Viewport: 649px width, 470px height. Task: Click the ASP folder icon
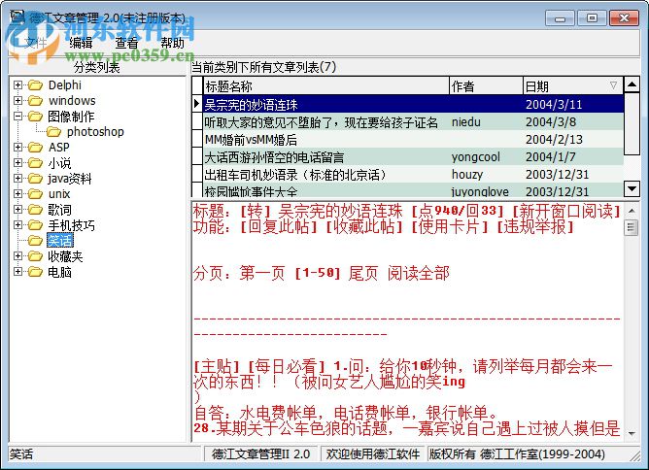click(x=36, y=148)
